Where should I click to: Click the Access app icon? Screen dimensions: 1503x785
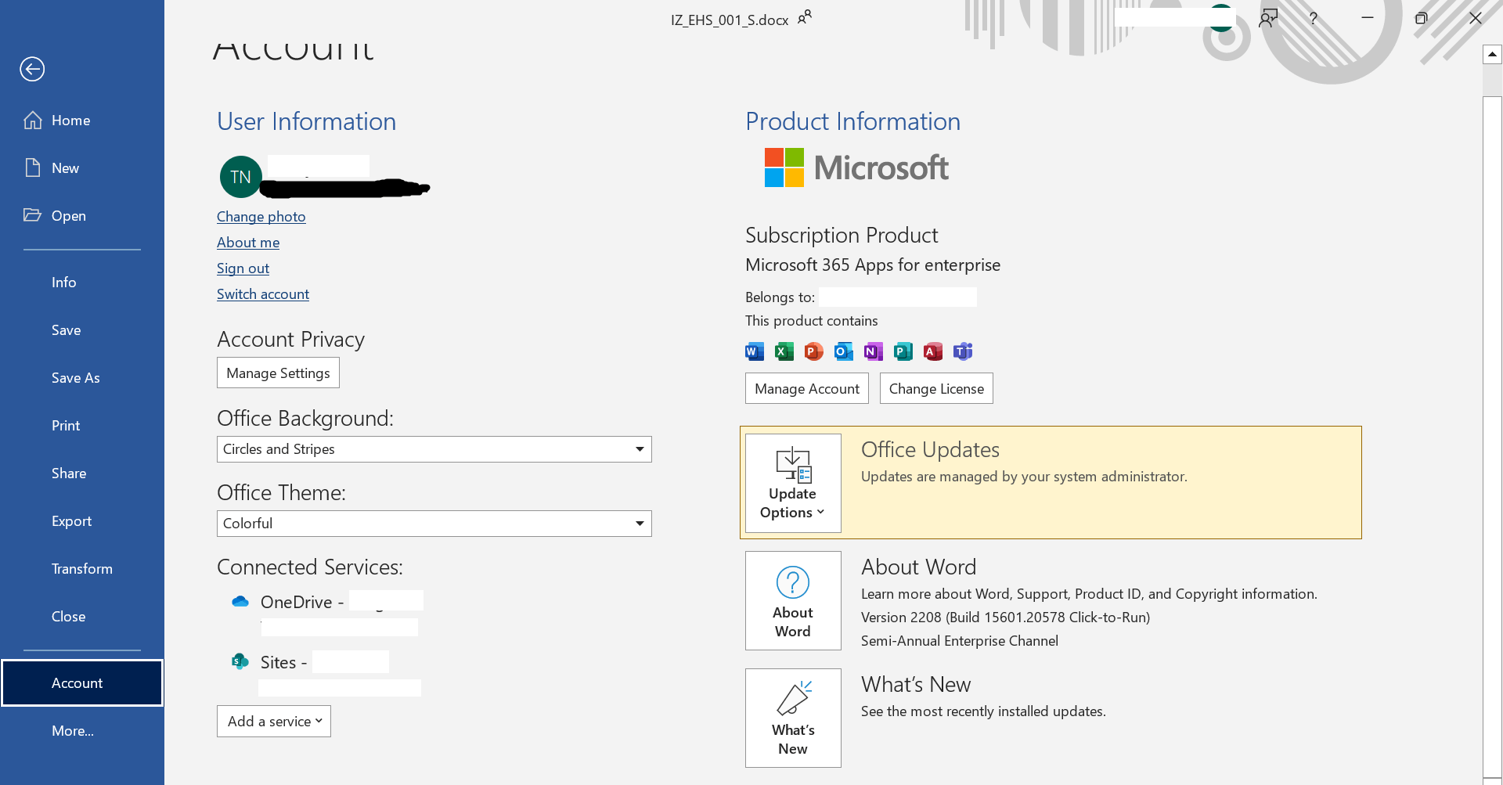tap(933, 351)
